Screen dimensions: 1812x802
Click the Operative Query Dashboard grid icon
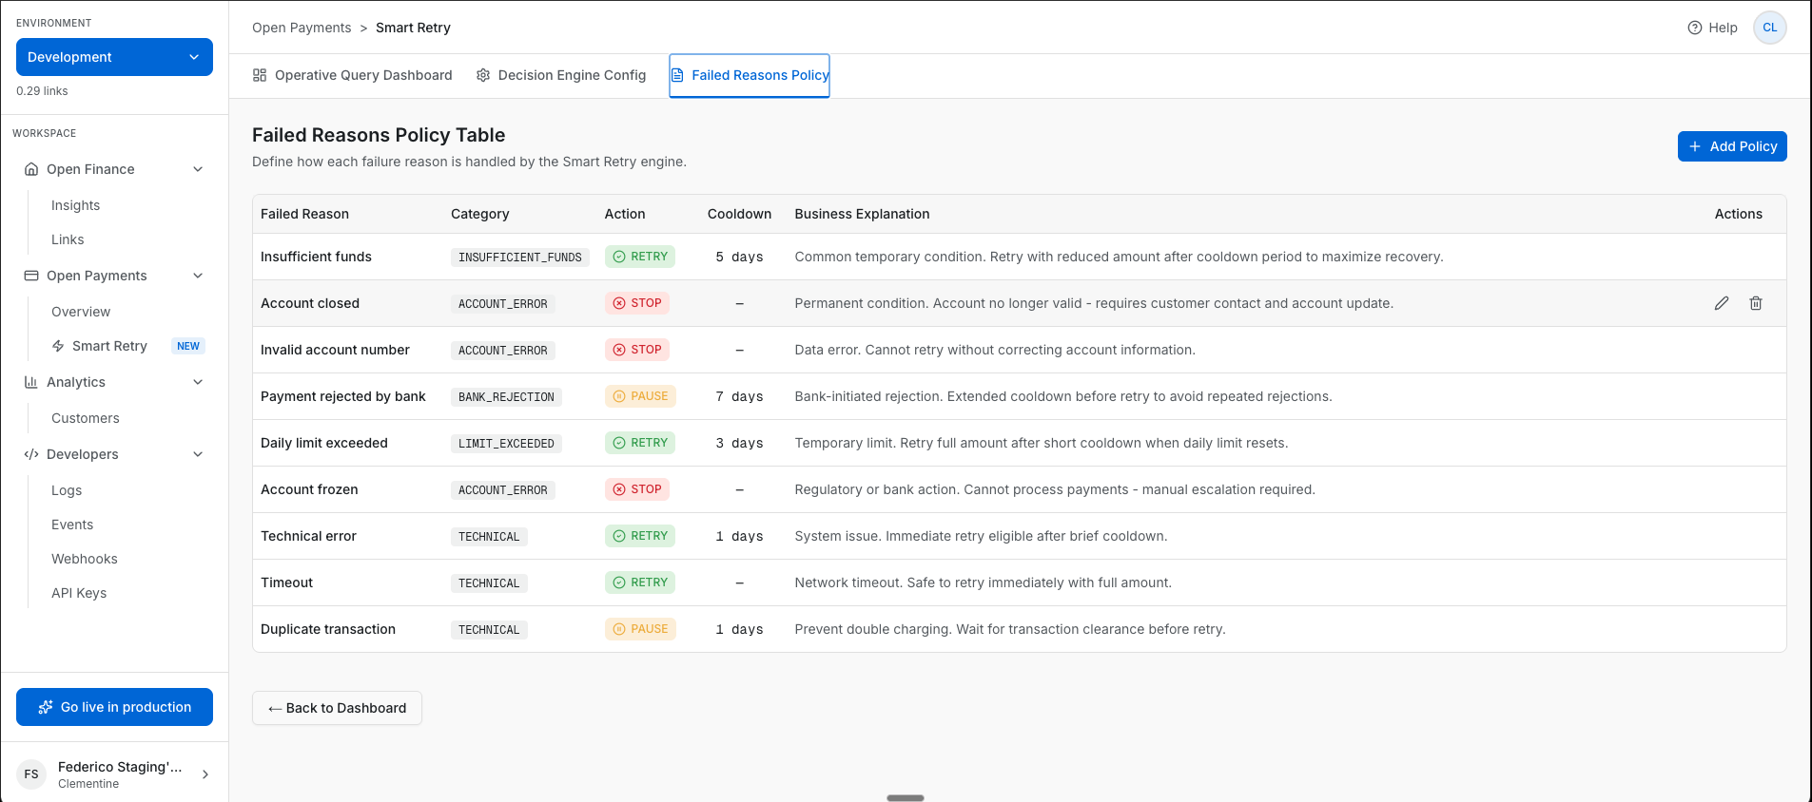(260, 75)
